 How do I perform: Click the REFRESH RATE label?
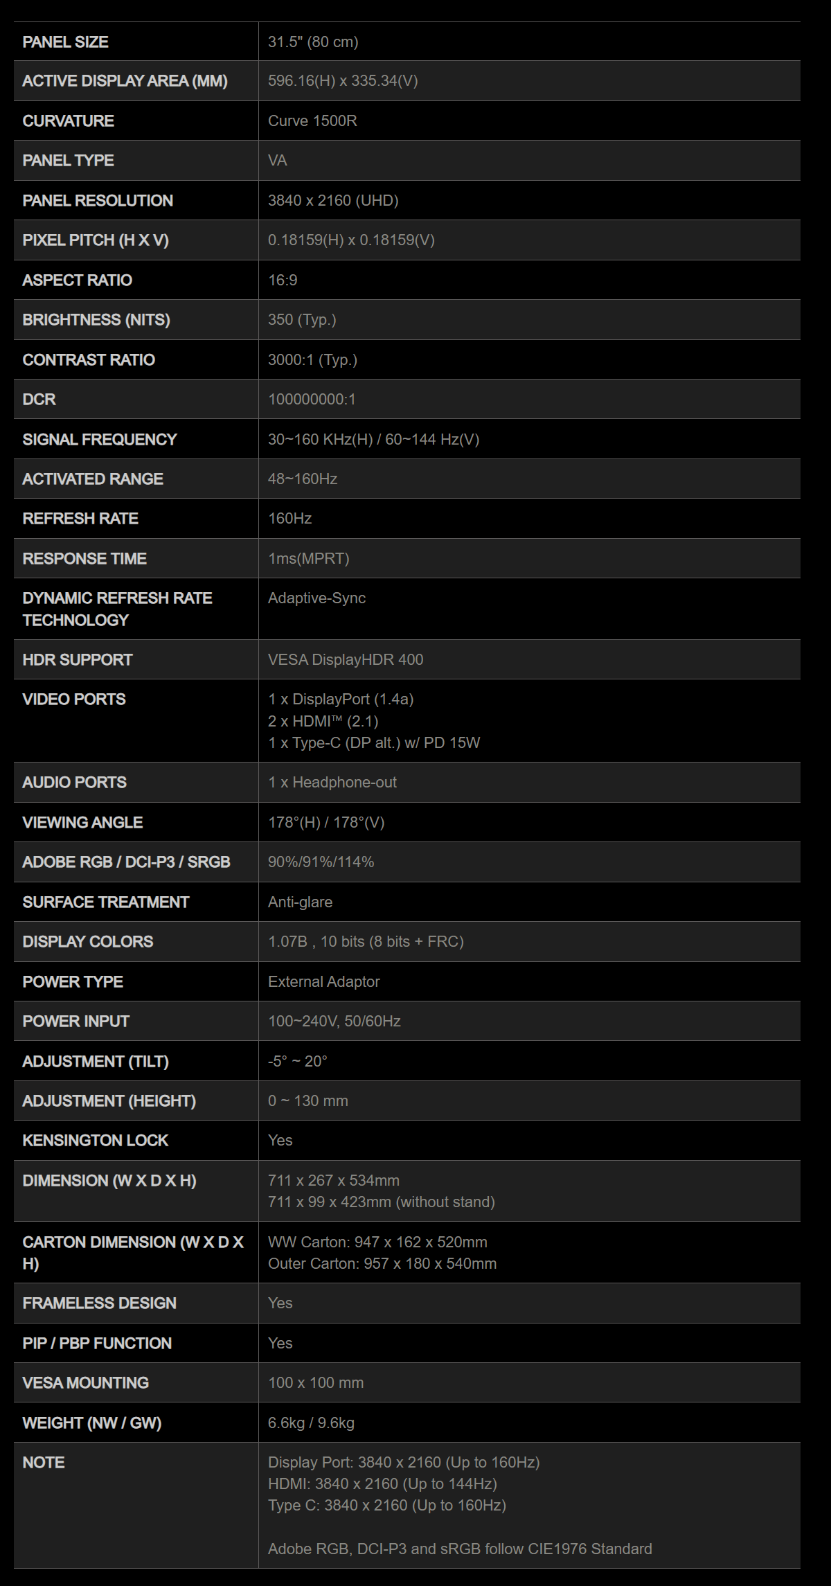[80, 518]
